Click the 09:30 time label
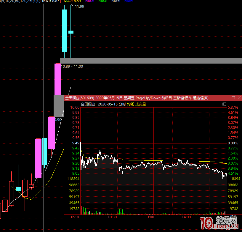The height and width of the screenshot is (232, 242). click(x=76, y=217)
